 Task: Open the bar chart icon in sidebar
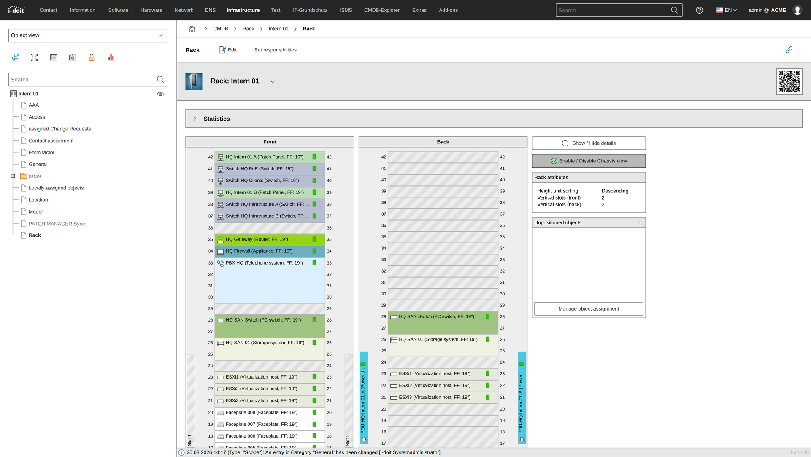pos(111,57)
